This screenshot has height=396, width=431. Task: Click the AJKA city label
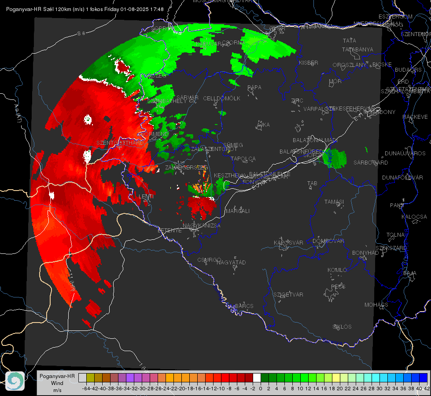pos(263,125)
